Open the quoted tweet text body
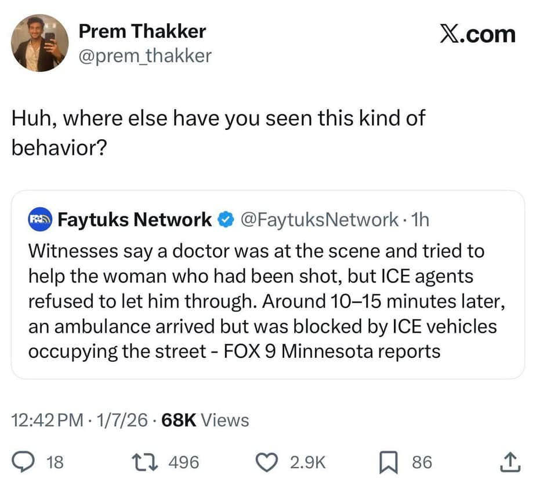Image resolution: width=536 pixels, height=493 pixels. [262, 301]
